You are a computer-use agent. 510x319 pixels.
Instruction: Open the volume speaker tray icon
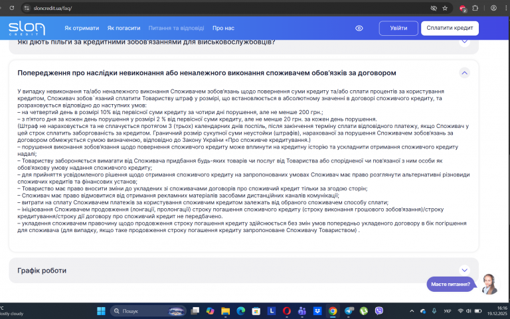468,311
